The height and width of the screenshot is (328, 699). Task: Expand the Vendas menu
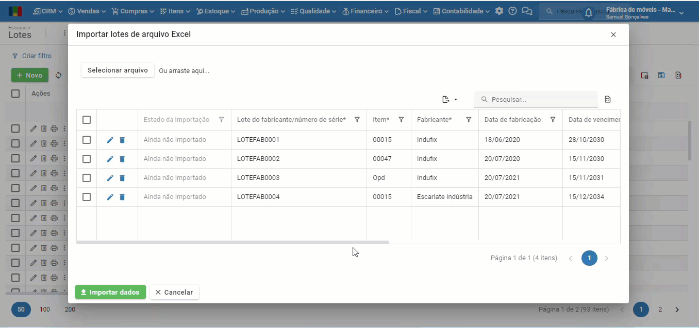[x=87, y=11]
